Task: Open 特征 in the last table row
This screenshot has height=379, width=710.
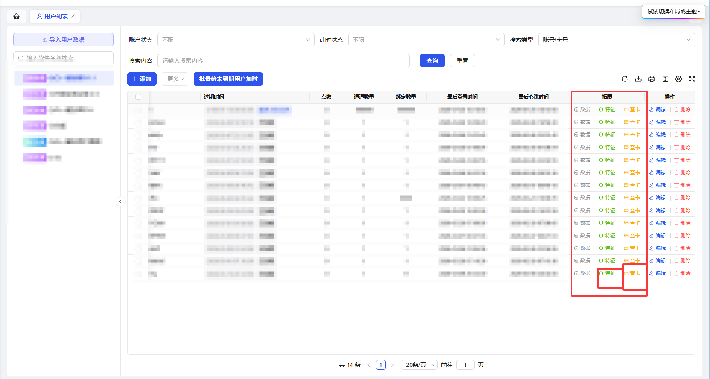Action: (607, 273)
